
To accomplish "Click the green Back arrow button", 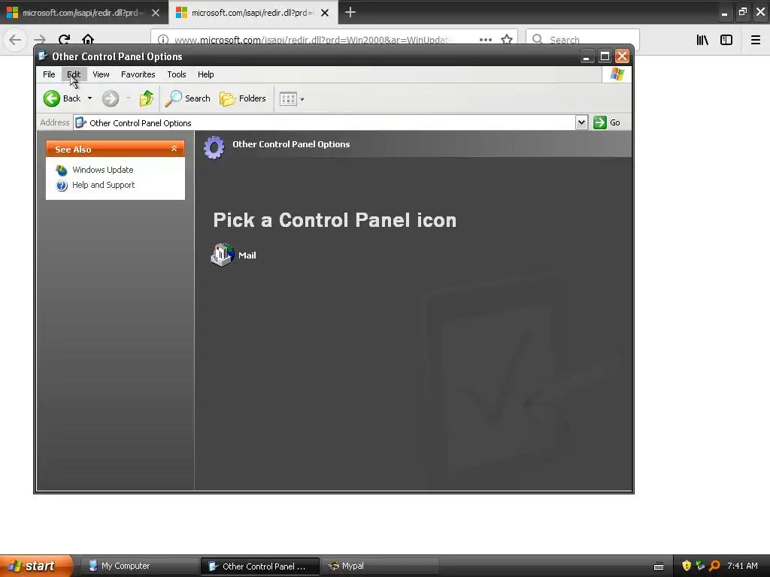I will pyautogui.click(x=52, y=98).
